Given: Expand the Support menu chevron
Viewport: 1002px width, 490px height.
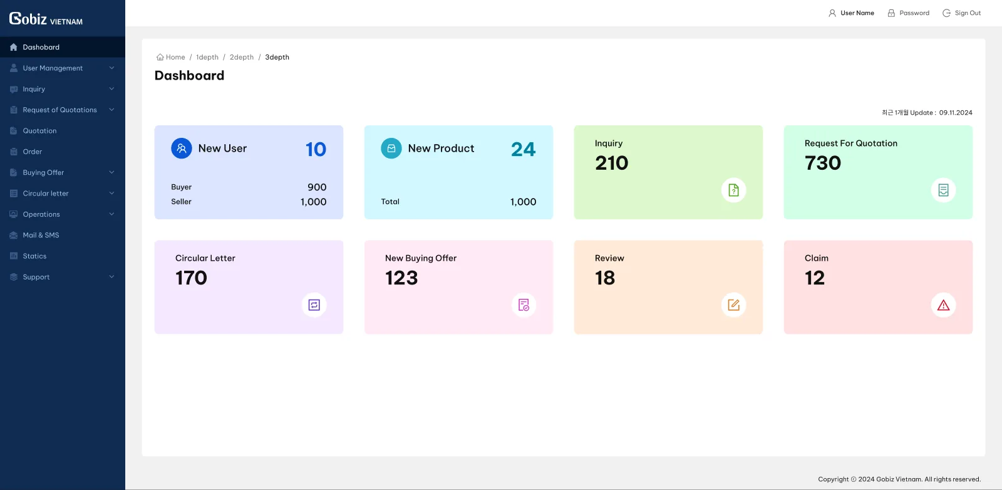Looking at the screenshot, I should tap(111, 277).
